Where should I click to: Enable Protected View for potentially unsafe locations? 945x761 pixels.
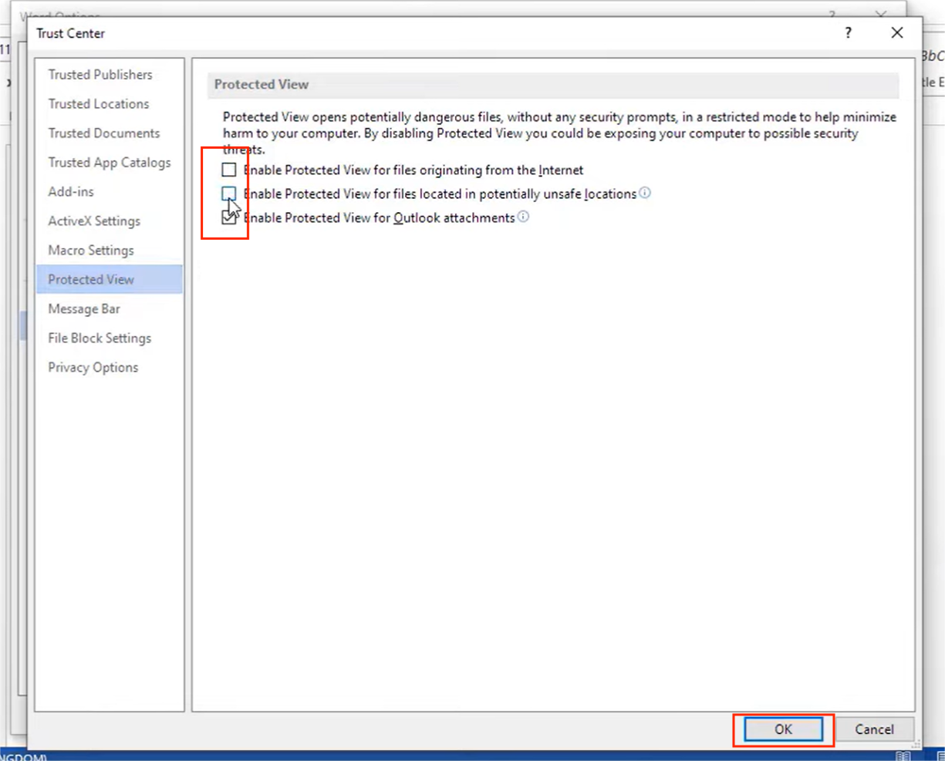click(x=228, y=194)
